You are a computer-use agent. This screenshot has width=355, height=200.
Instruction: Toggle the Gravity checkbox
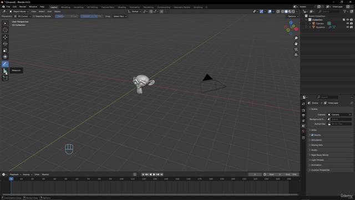[x=312, y=135]
